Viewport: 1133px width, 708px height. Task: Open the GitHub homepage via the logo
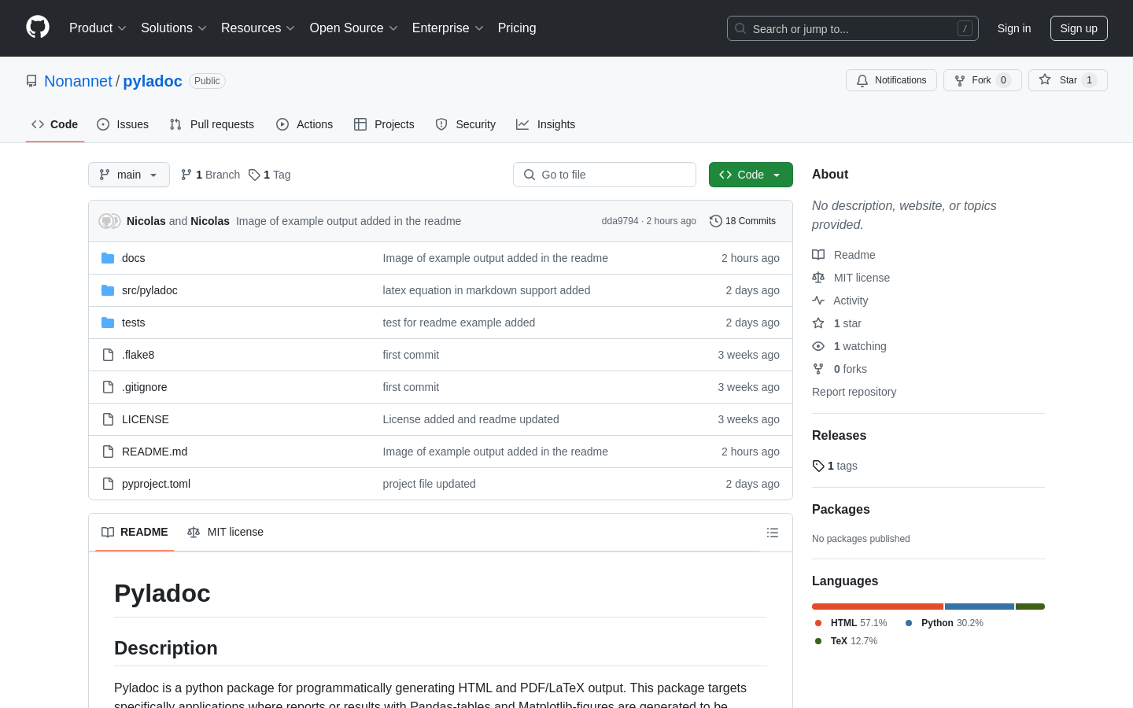click(x=38, y=28)
